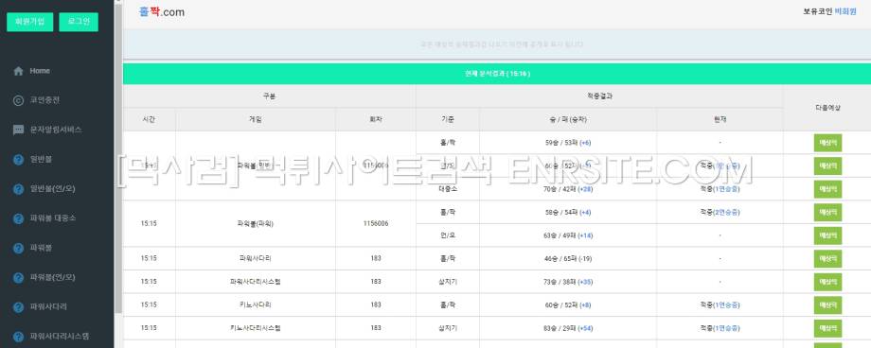This screenshot has height=348, width=871.
Task: Open 코인충전 in the sidebar
Action: point(44,100)
